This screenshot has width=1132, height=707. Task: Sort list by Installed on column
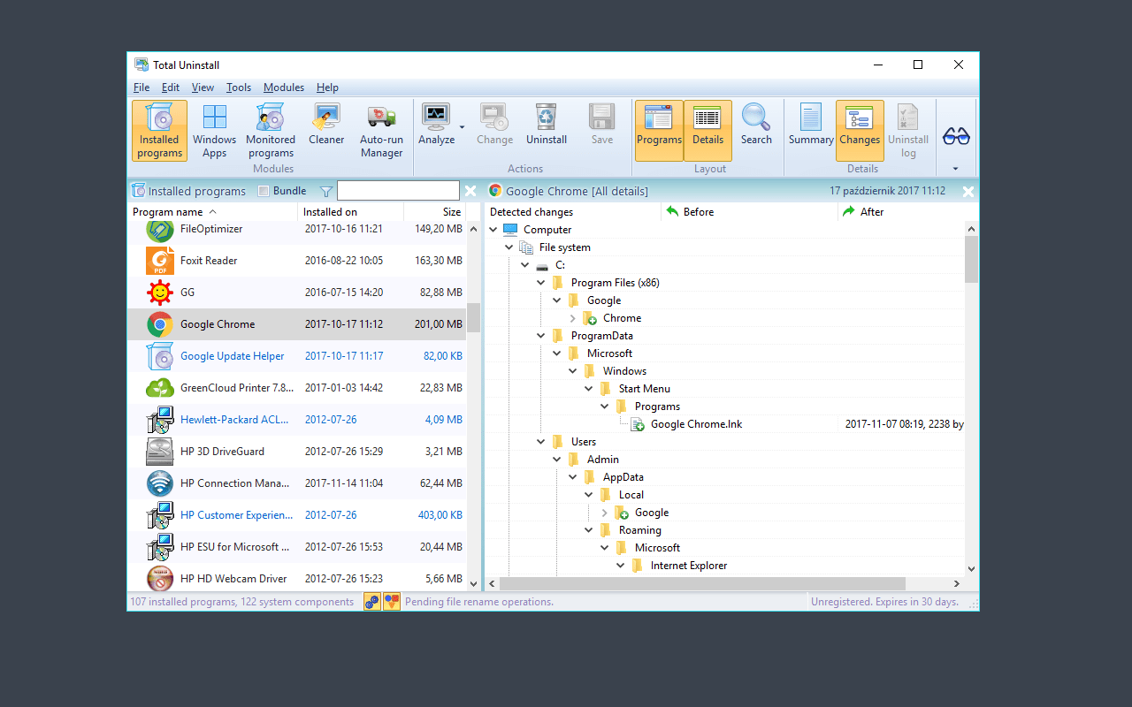pos(350,212)
